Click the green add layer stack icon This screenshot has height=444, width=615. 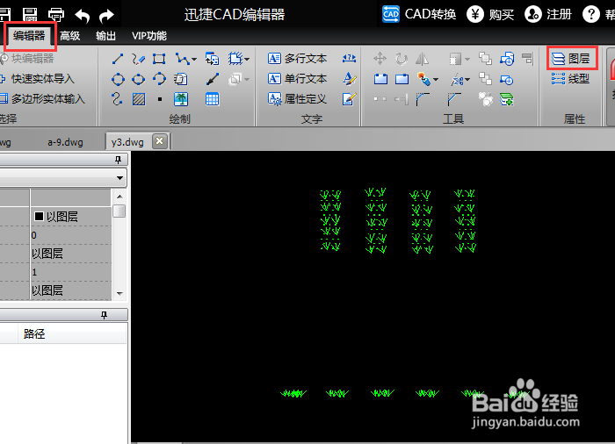[x=507, y=99]
